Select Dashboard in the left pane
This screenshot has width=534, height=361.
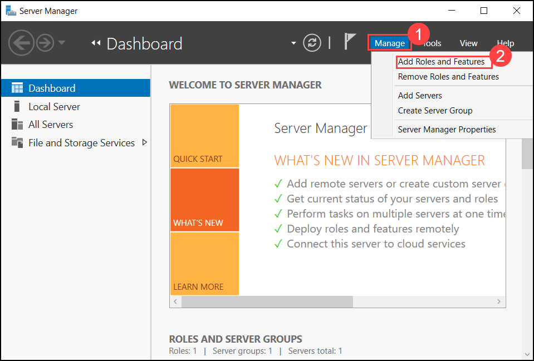tap(76, 88)
